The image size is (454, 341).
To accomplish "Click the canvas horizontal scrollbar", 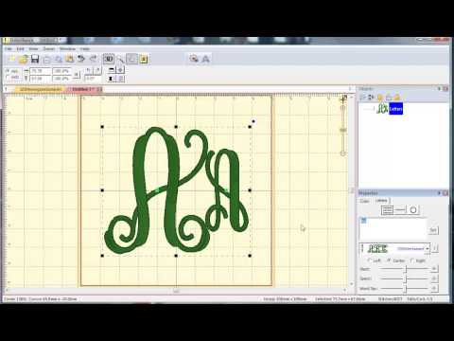I will (x=176, y=290).
